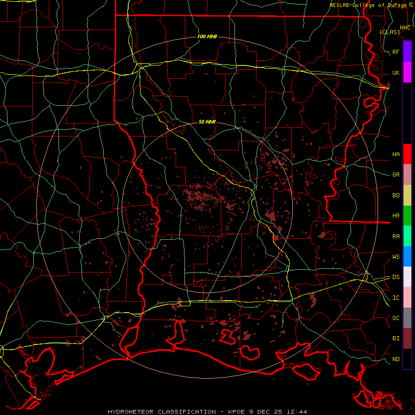
Task: Click the GR legend label
Action: click(x=396, y=175)
